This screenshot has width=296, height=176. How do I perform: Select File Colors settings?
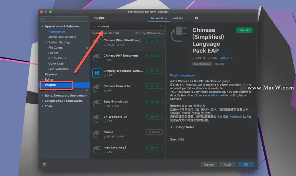pos(55,48)
